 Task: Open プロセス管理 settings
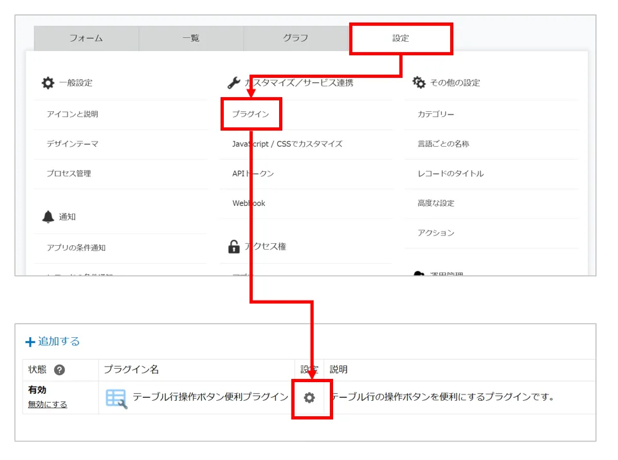(x=69, y=174)
